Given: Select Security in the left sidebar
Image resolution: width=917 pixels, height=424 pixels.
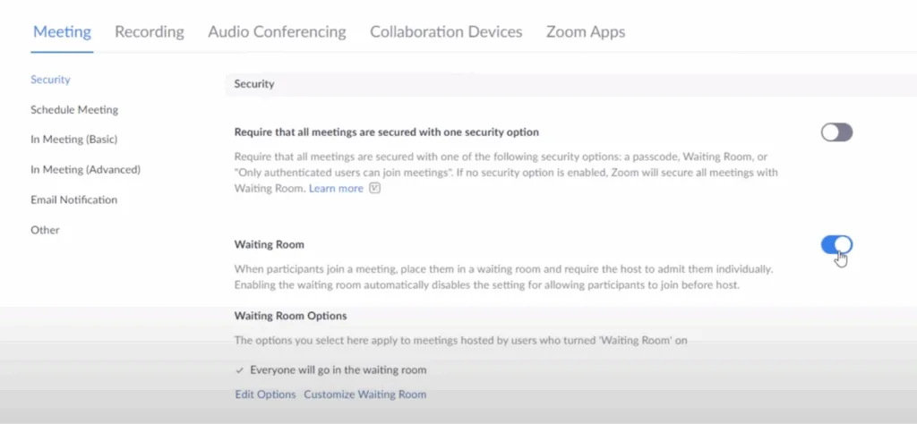Looking at the screenshot, I should click(x=50, y=80).
